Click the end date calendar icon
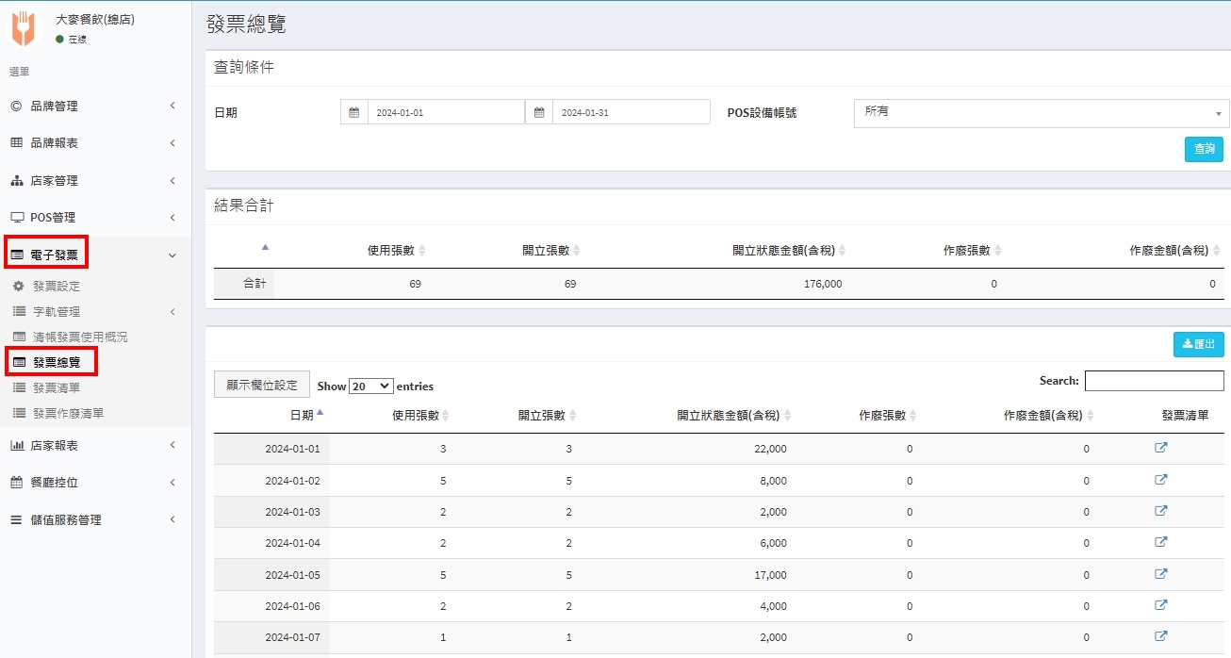The width and height of the screenshot is (1231, 658). (539, 112)
